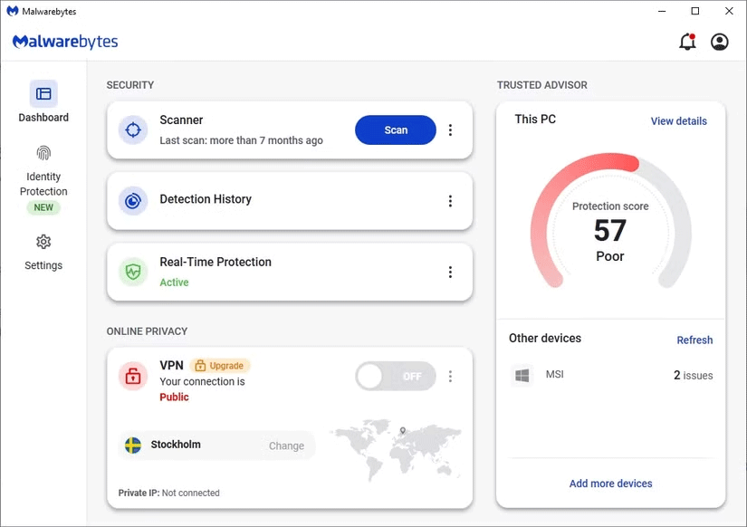Viewport: 747px width, 527px height.
Task: Click the Malwarebytes logo in header
Action: [65, 42]
